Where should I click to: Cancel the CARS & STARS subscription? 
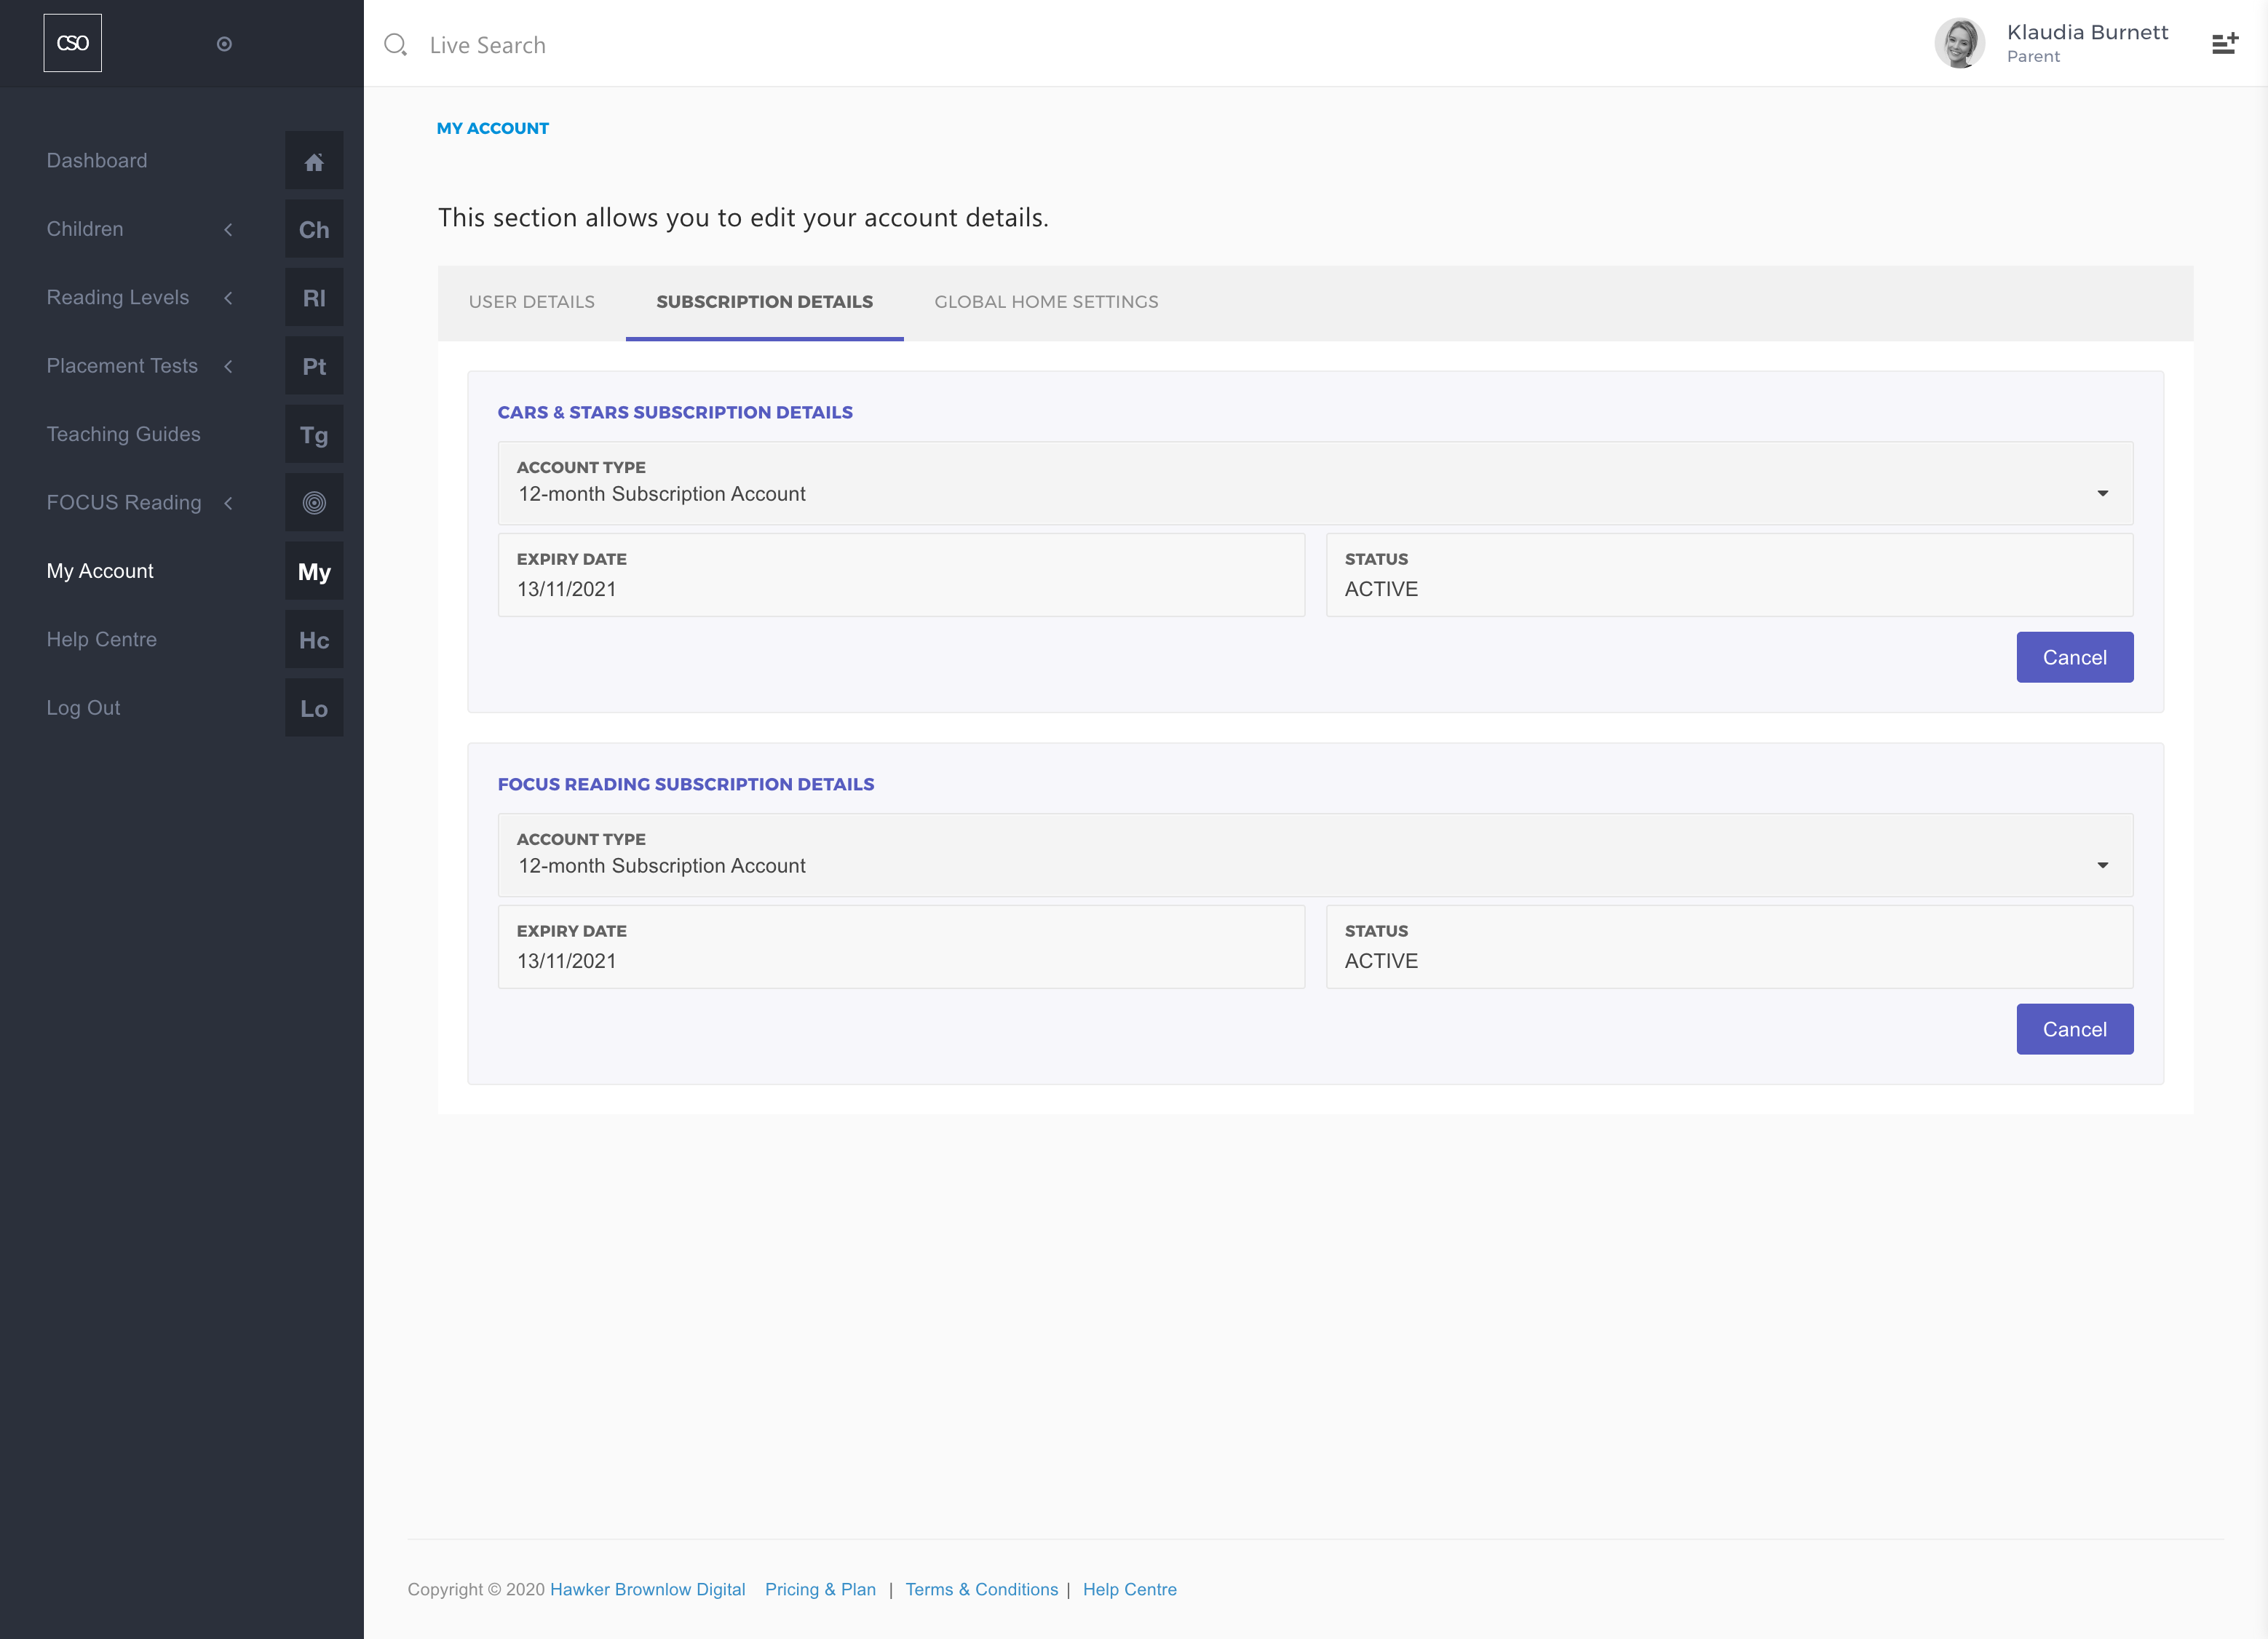pyautogui.click(x=2074, y=657)
